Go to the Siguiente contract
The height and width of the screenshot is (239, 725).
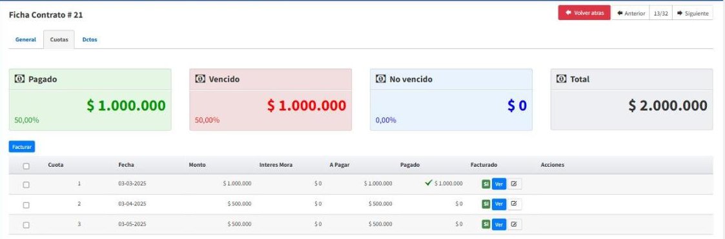(692, 13)
